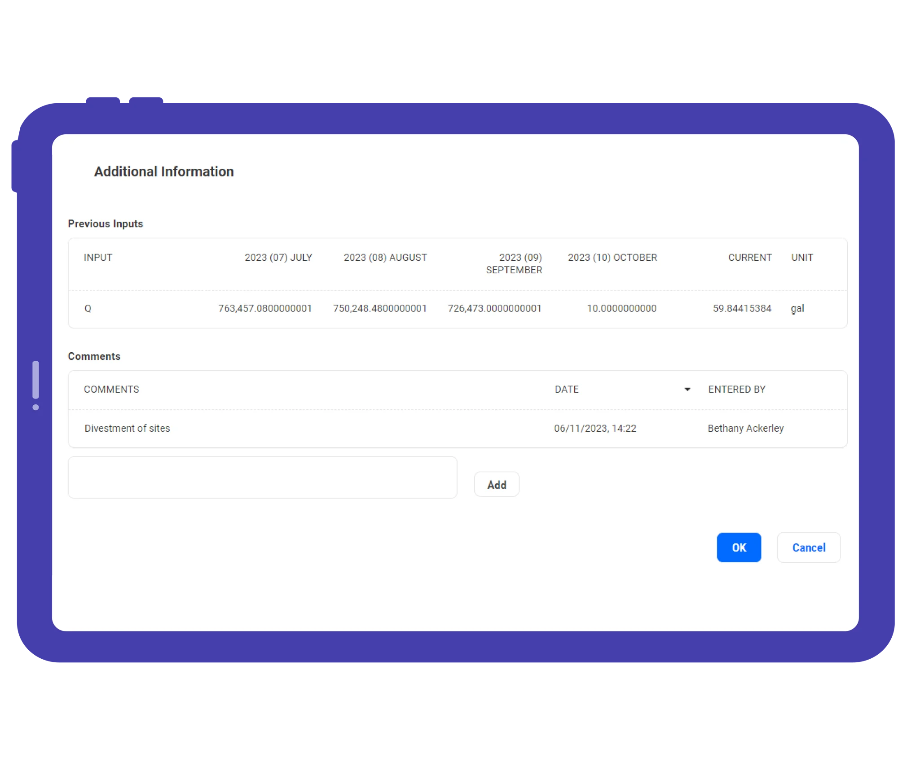Click the Add comment button

[x=497, y=485]
